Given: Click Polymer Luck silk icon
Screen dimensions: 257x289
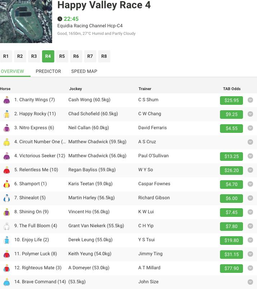Looking at the screenshot, I should coord(6,255).
